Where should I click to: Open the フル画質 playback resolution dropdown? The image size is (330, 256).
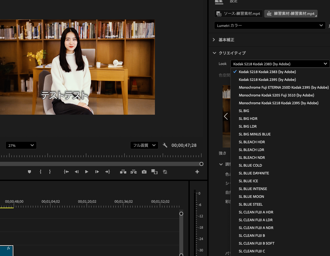[x=144, y=145]
